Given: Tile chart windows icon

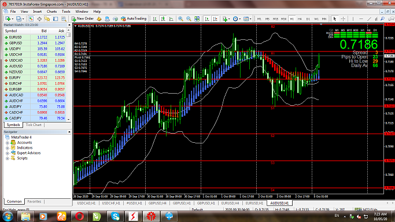Looking at the screenshot, I should click(x=197, y=18).
